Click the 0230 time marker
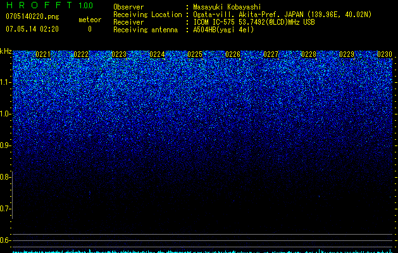This screenshot has width=398, height=253. [385, 54]
